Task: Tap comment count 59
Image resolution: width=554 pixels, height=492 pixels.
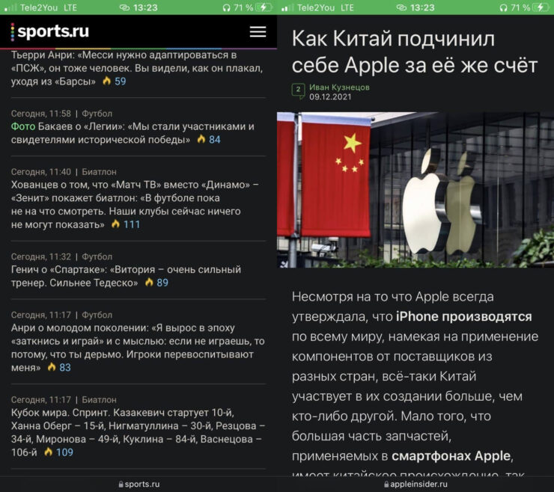Action: point(120,82)
